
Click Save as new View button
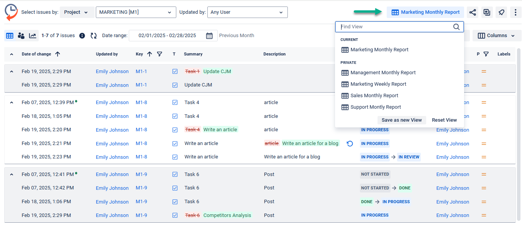click(x=401, y=120)
